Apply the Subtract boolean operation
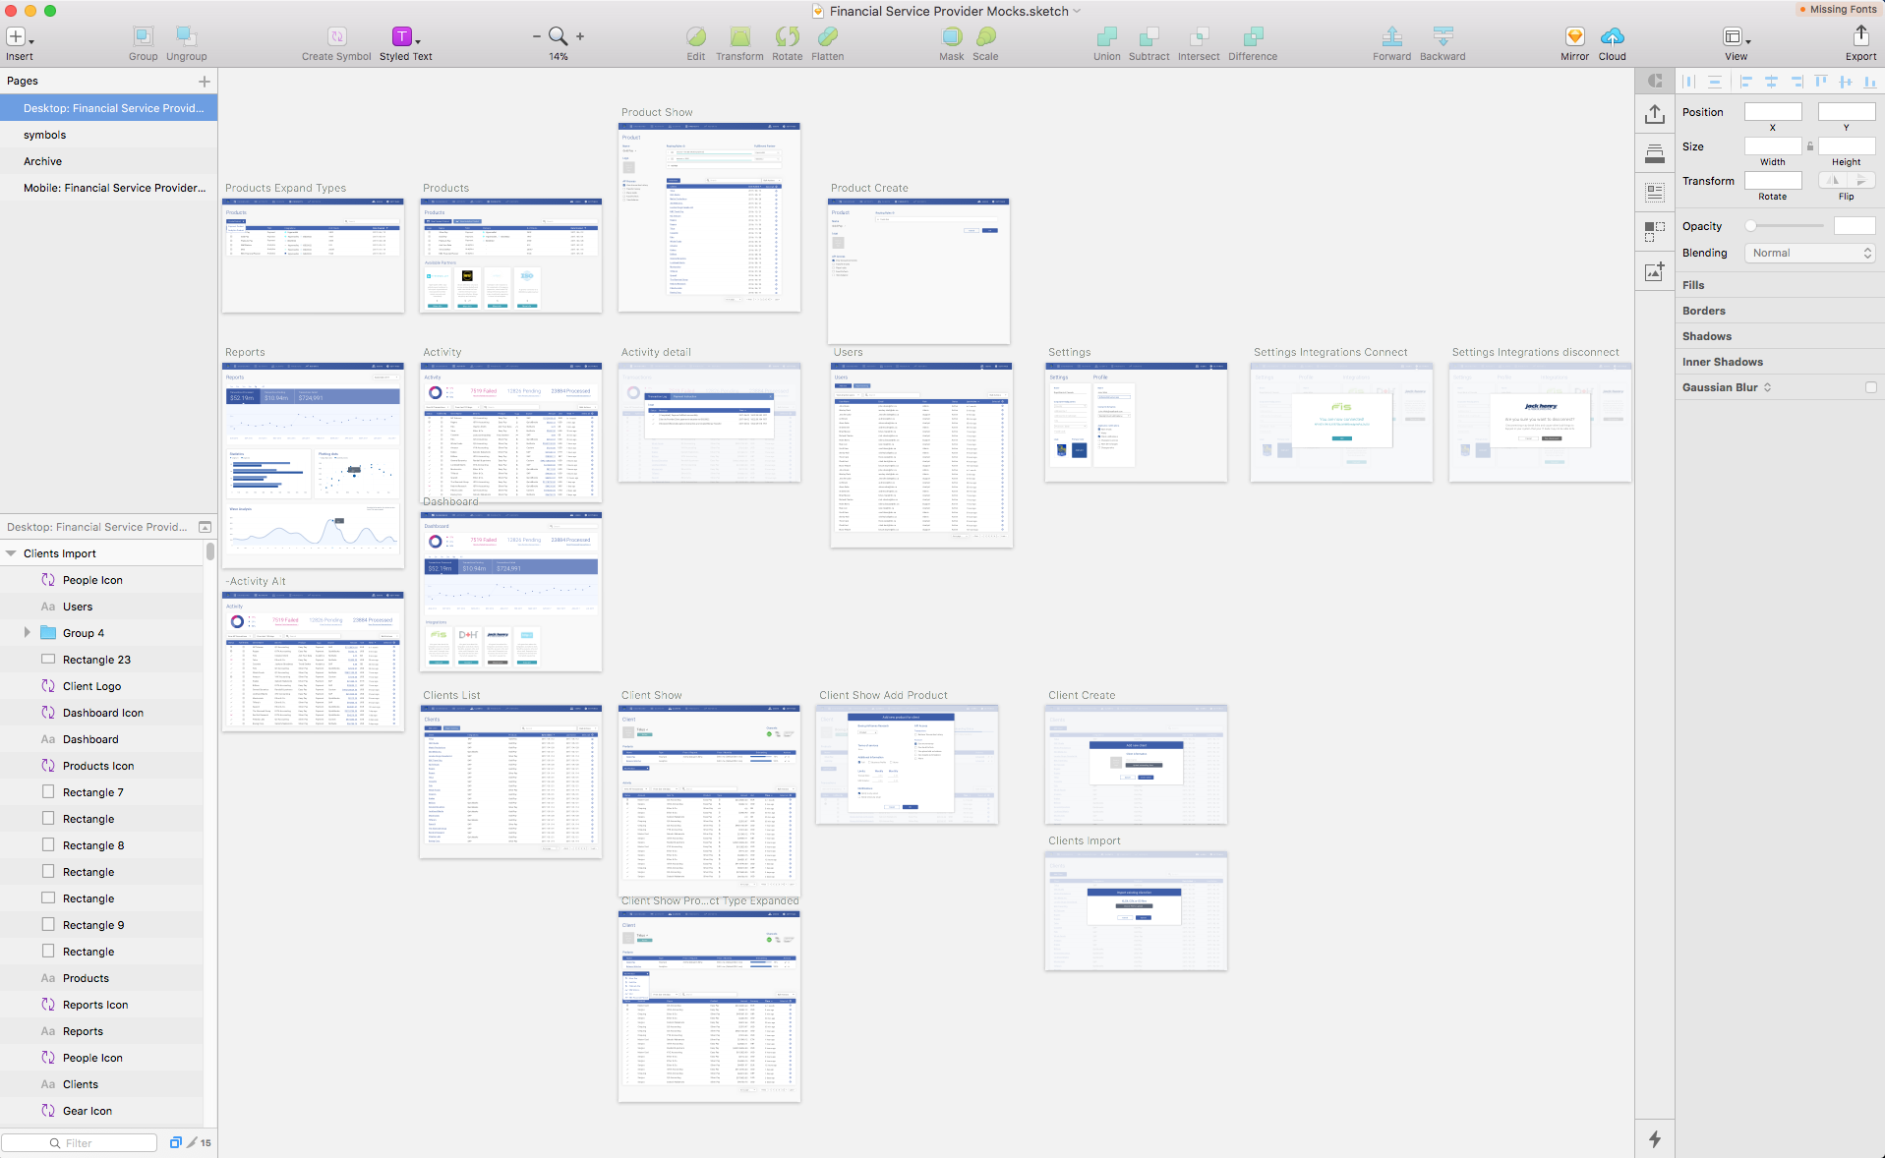1885x1158 pixels. (1149, 36)
